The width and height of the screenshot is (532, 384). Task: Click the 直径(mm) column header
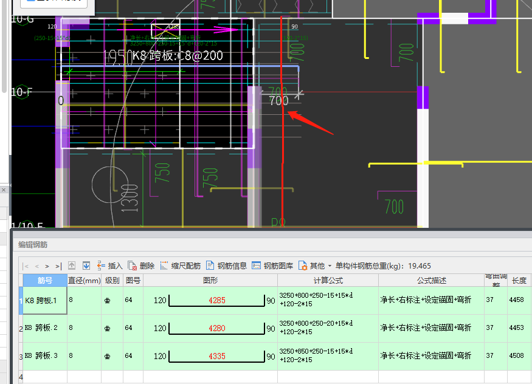click(x=84, y=280)
